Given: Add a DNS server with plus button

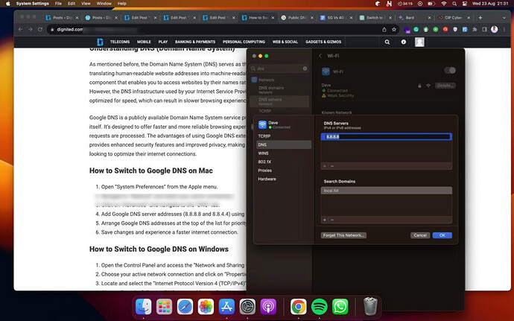Looking at the screenshot, I should (x=325, y=166).
